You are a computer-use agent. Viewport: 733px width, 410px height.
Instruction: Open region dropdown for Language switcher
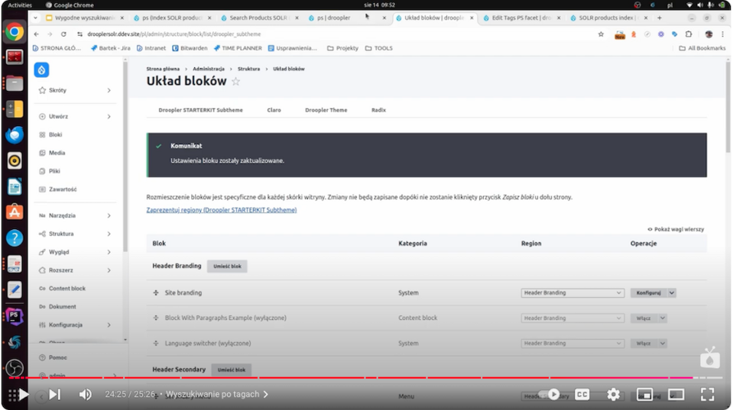click(x=572, y=344)
